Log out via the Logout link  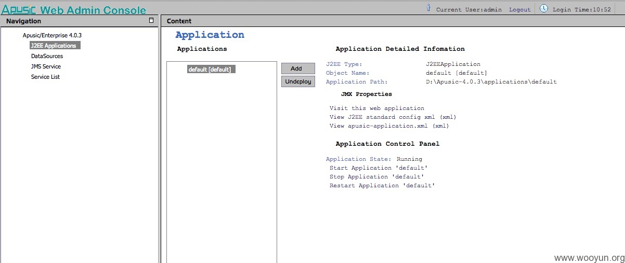click(520, 10)
